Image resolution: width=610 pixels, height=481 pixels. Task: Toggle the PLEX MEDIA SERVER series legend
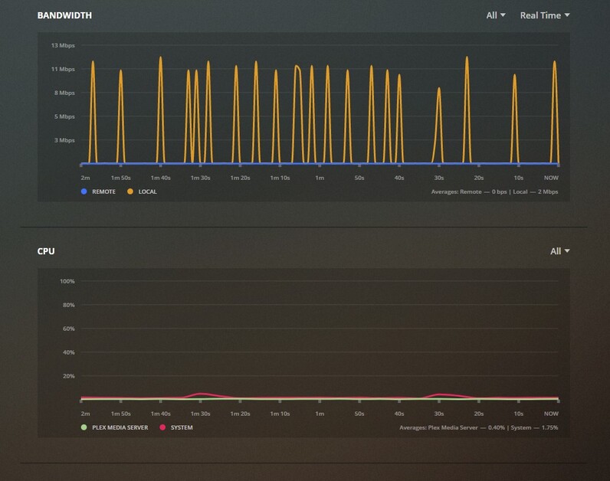(114, 427)
